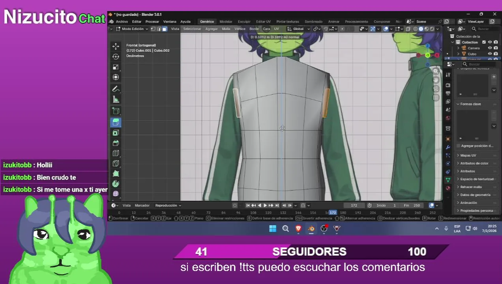This screenshot has width=502, height=284.
Task: Hide the Camera object with its eye icon
Action: 490,48
